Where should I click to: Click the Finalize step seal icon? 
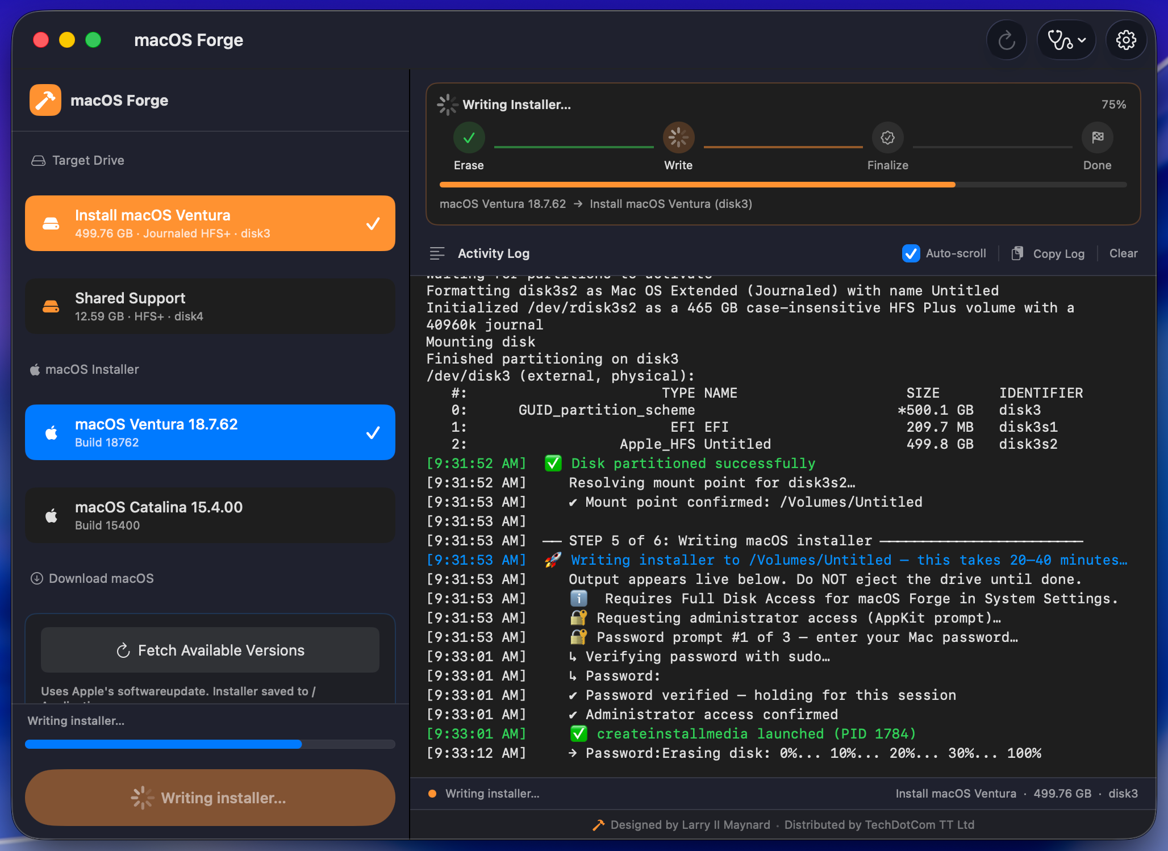click(x=887, y=137)
